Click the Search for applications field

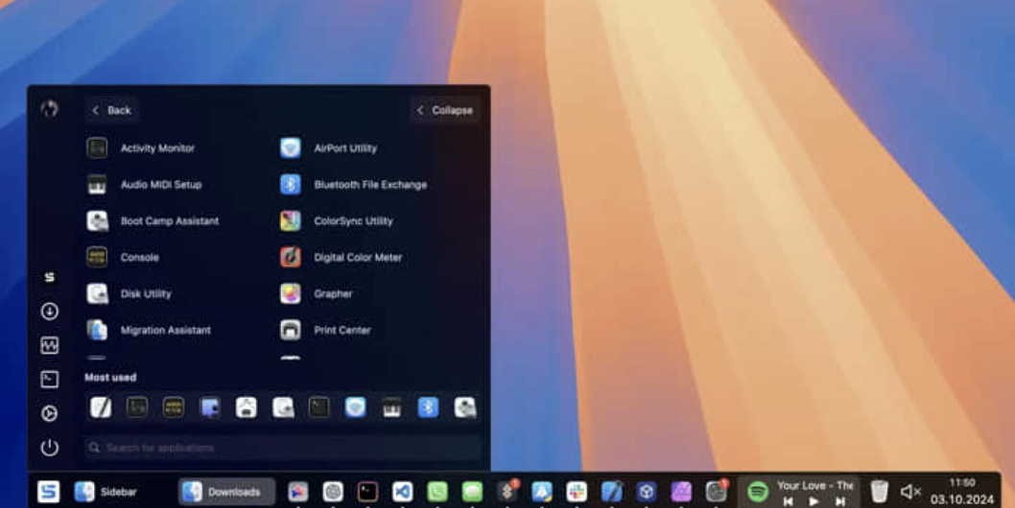click(x=283, y=448)
